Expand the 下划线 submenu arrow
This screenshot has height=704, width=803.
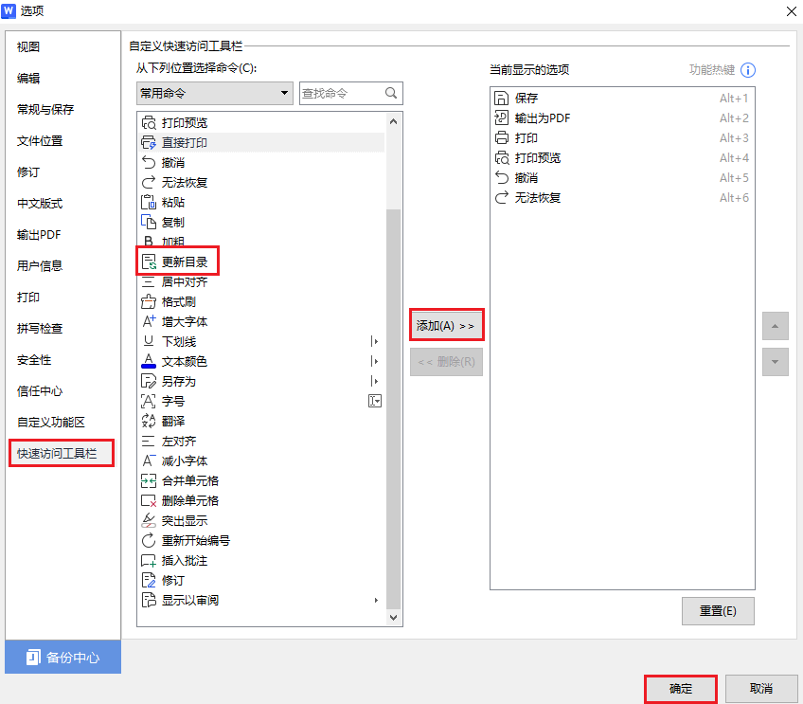click(x=375, y=341)
